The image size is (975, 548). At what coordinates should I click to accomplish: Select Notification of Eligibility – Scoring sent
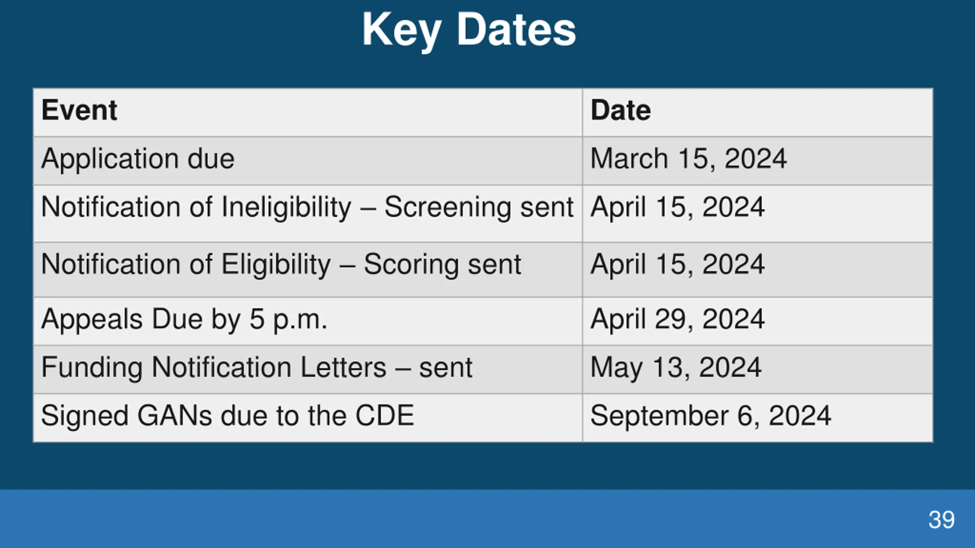[308, 270]
